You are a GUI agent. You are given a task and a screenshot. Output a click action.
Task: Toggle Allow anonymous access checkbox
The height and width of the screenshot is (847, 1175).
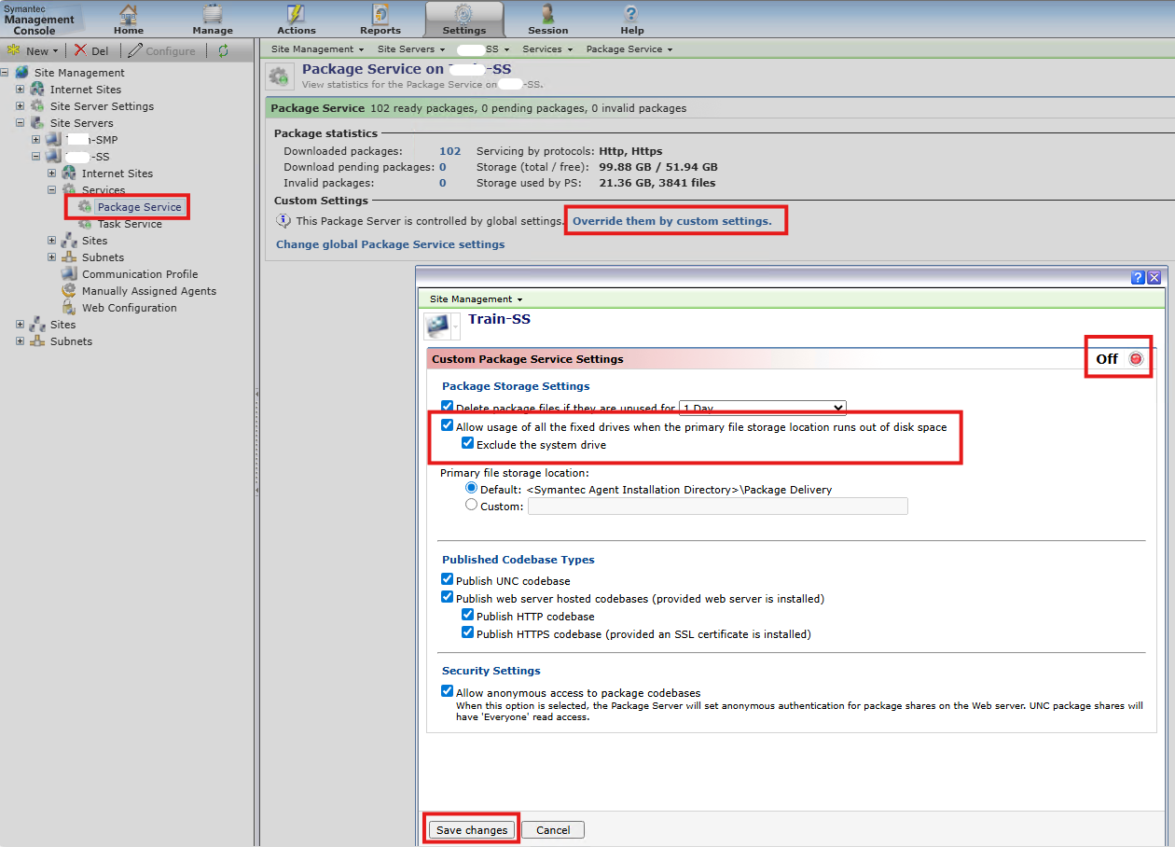(x=448, y=692)
